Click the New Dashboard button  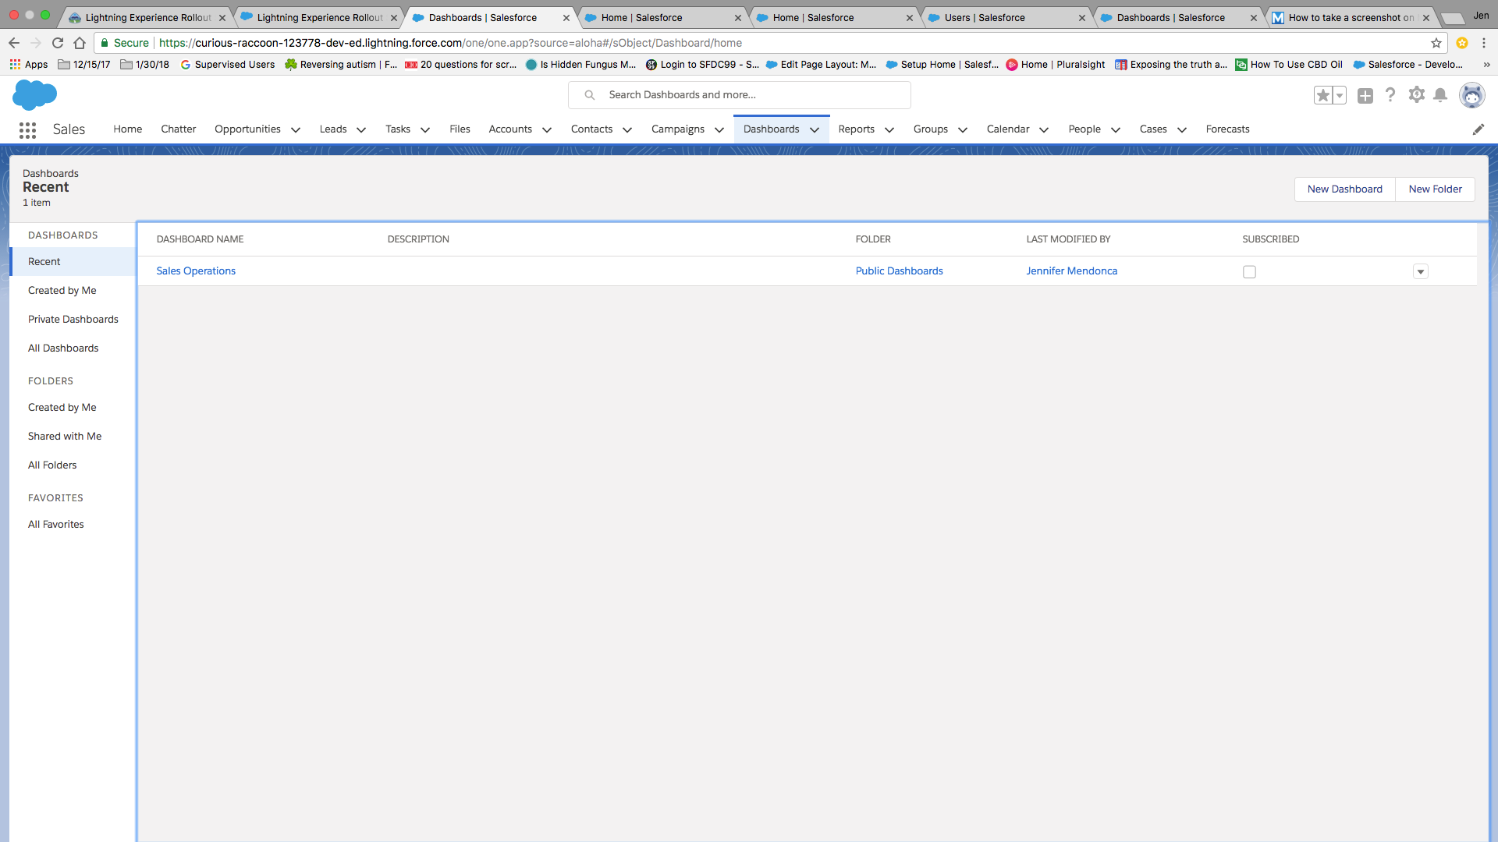[1344, 189]
